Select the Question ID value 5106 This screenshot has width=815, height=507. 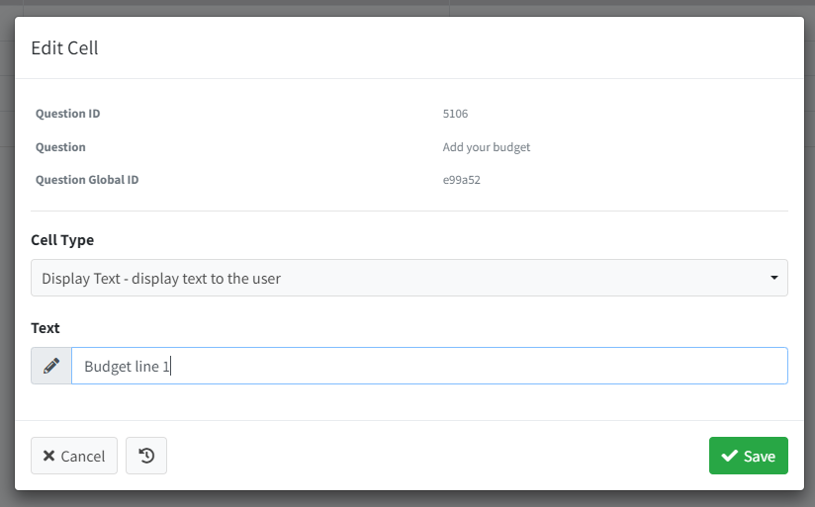pyautogui.click(x=455, y=114)
